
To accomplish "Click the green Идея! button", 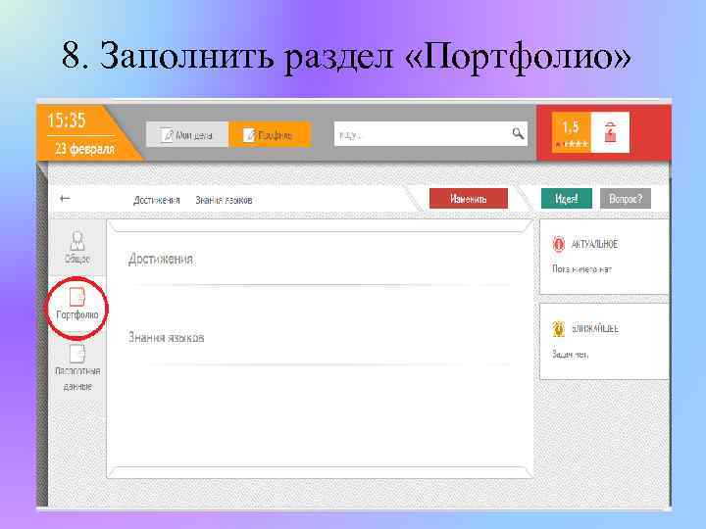I will click(567, 199).
